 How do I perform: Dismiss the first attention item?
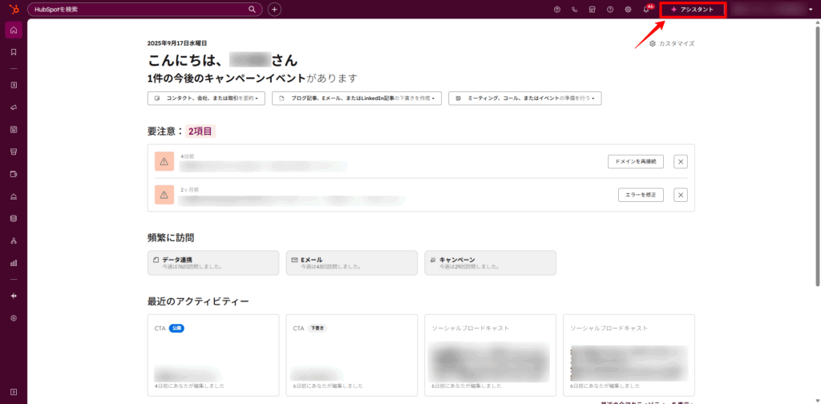coord(681,161)
